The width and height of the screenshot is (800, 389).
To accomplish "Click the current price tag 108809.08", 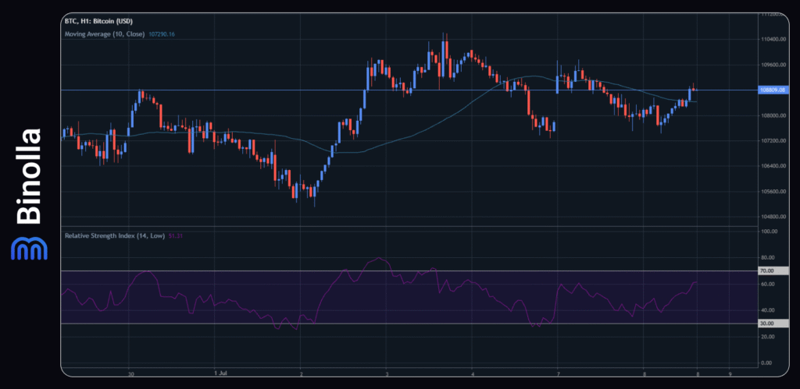I will click(x=770, y=90).
